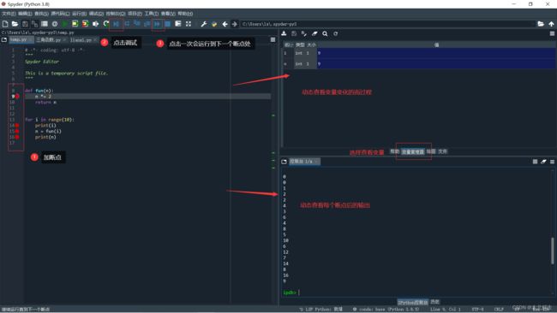Open the Variable Explorer options hamburger menu
Image resolution: width=557 pixels, height=313 pixels.
click(x=552, y=33)
